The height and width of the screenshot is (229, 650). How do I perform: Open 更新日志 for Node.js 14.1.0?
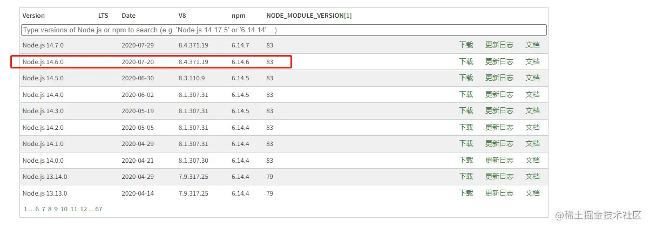[499, 144]
